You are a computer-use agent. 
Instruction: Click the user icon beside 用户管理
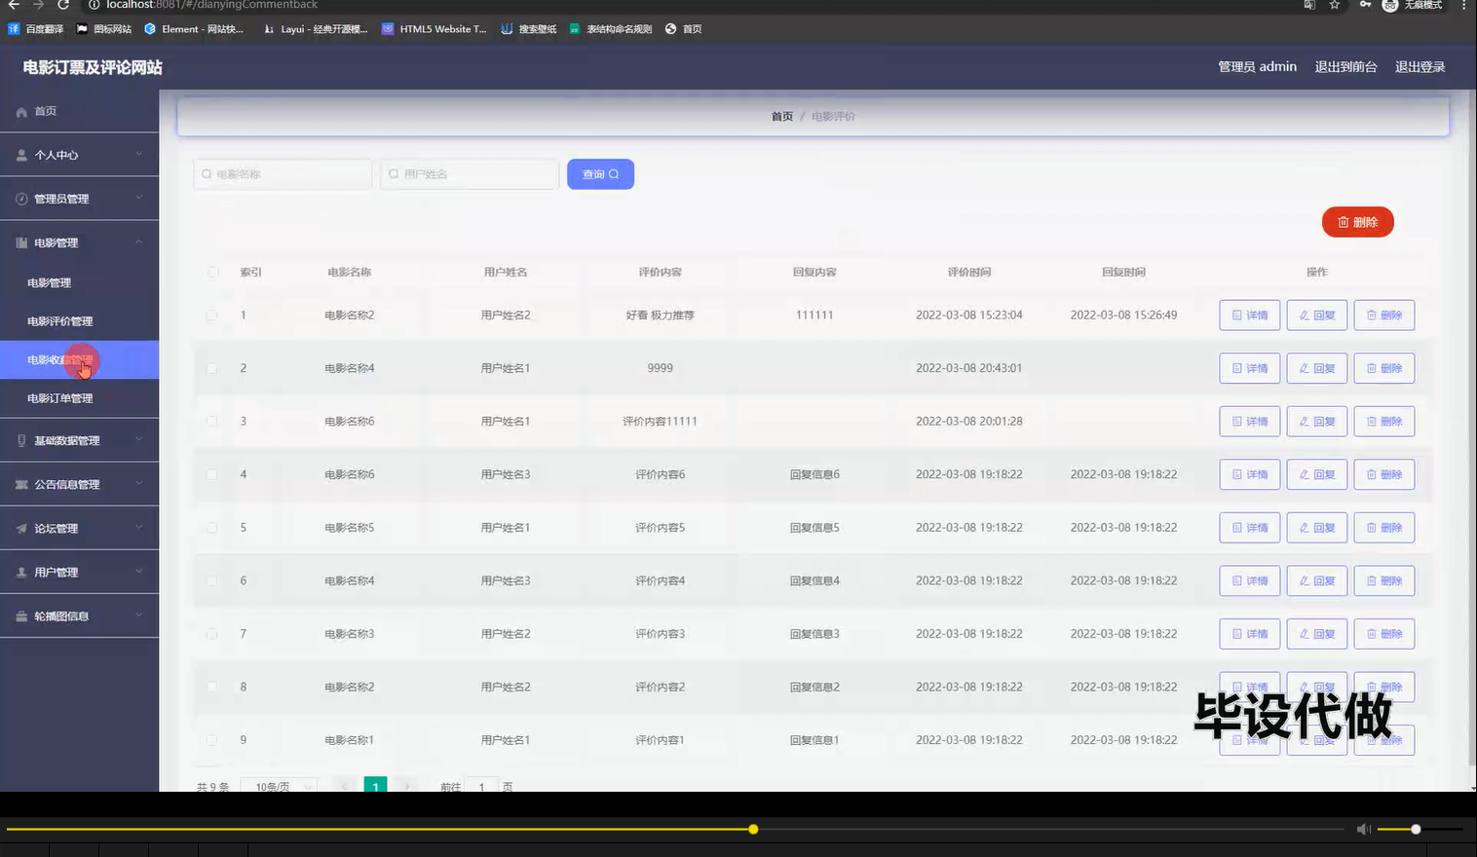[x=21, y=573]
